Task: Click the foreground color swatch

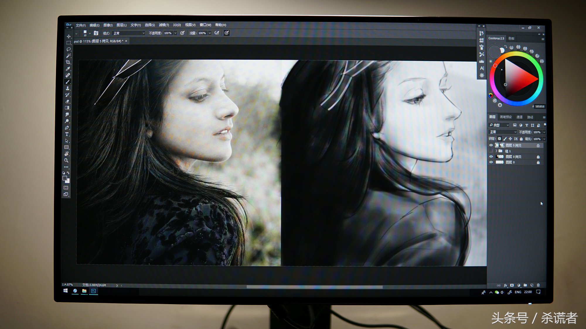Action: 65,178
